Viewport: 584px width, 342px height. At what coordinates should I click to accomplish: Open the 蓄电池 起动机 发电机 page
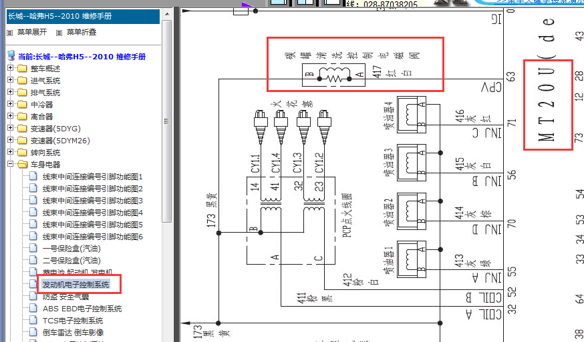tap(78, 272)
